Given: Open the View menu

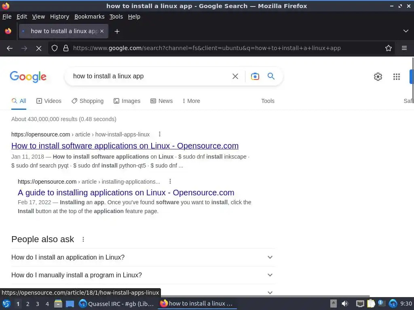Looking at the screenshot, I should (x=38, y=17).
